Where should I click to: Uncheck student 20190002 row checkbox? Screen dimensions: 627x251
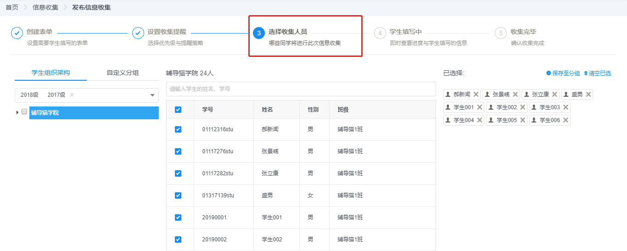pos(178,240)
